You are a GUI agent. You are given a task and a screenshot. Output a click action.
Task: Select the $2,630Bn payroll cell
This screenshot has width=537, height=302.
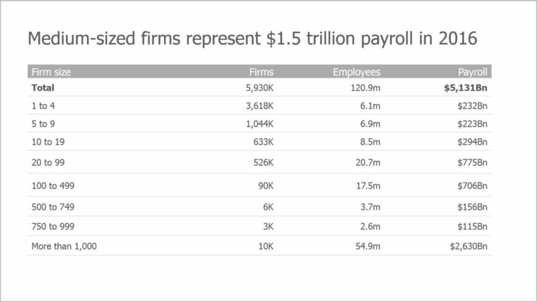pos(469,246)
